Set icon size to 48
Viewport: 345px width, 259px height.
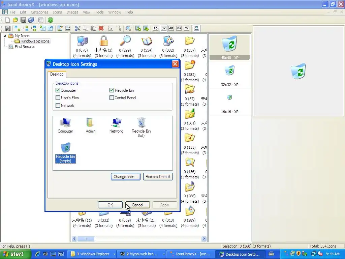tap(171, 28)
